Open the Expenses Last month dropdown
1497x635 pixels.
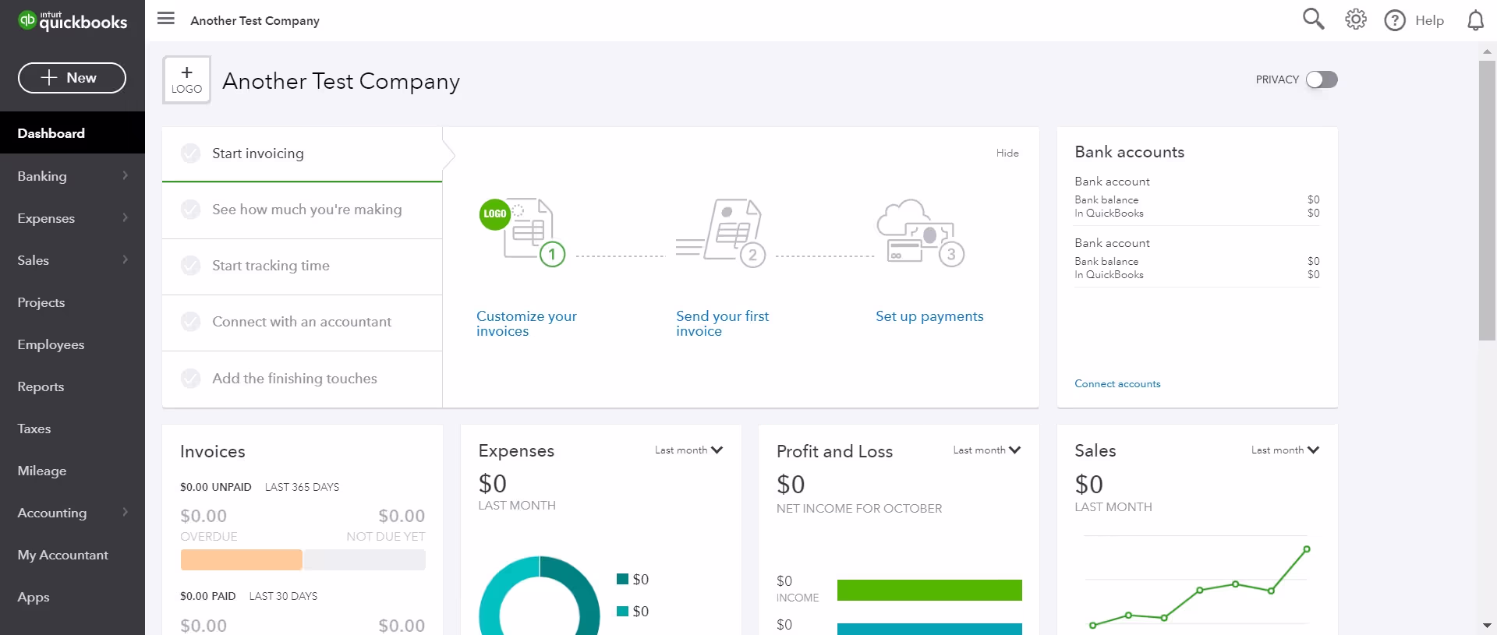click(x=689, y=450)
